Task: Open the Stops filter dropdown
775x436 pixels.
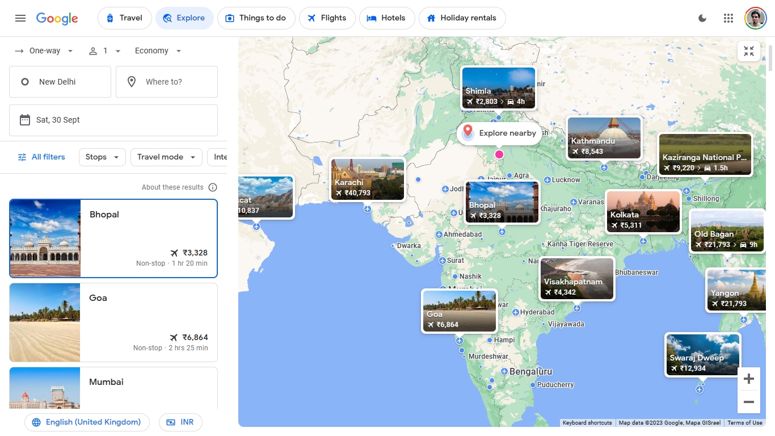Action: [x=102, y=157]
